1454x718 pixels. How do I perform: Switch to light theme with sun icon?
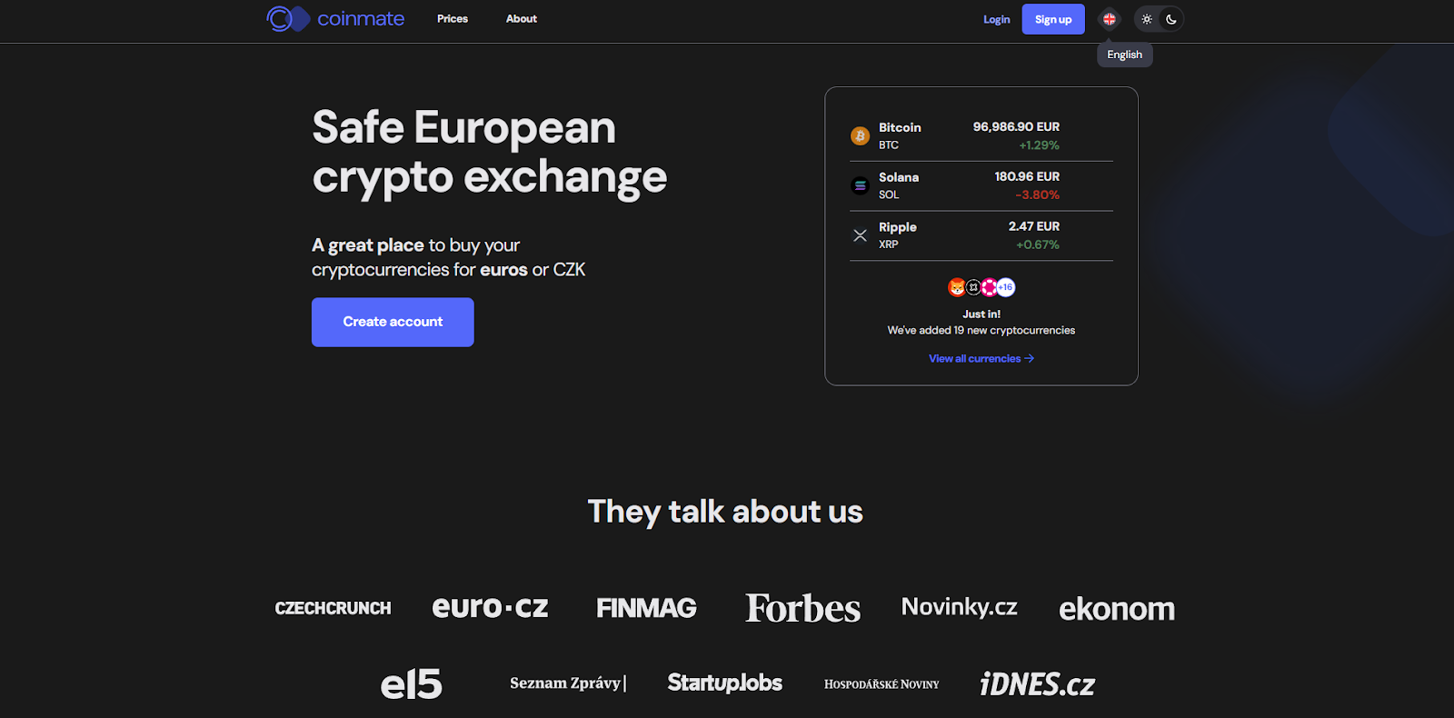click(x=1147, y=19)
